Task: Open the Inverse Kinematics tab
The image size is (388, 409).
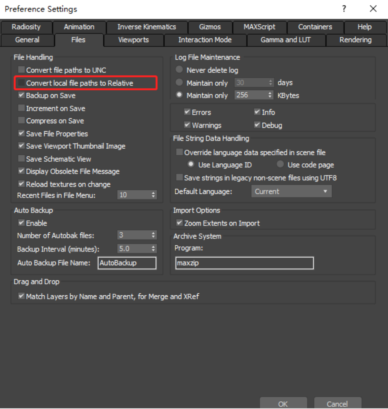Action: pyautogui.click(x=147, y=27)
